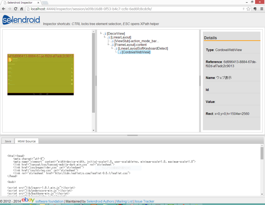Screen dimensions: 265x205
Task: Open the Selendroid Authors link
Action: click(100, 201)
